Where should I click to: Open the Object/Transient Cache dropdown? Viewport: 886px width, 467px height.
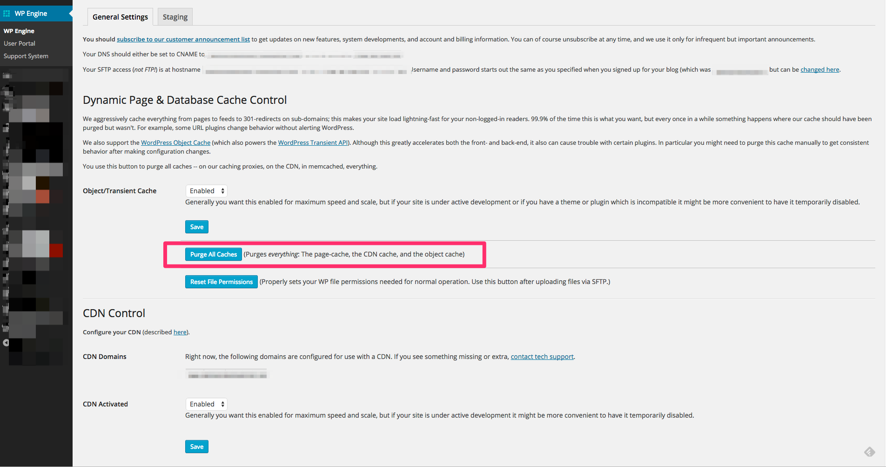207,191
